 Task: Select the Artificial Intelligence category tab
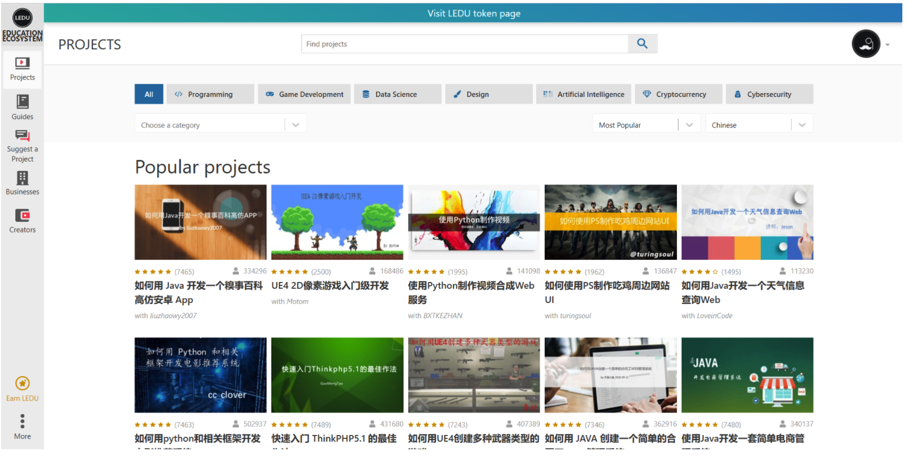(583, 94)
